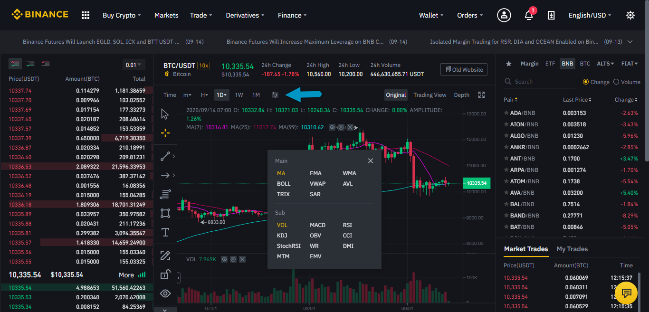The image size is (649, 312).
Task: Change language via English/USD dropdown
Action: click(590, 15)
